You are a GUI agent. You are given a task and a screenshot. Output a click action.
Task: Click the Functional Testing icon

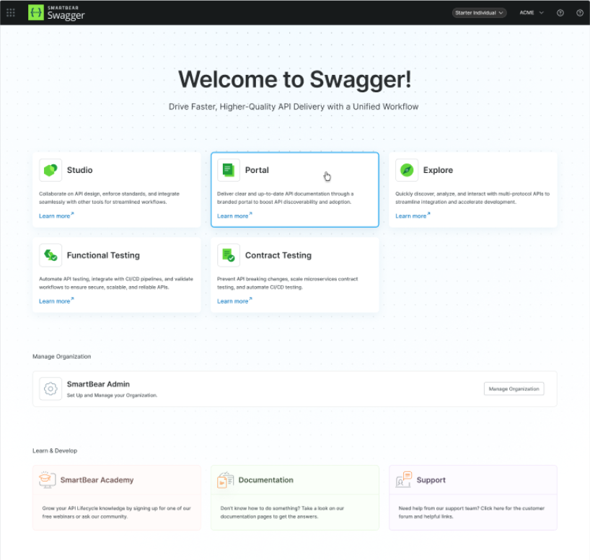50,255
